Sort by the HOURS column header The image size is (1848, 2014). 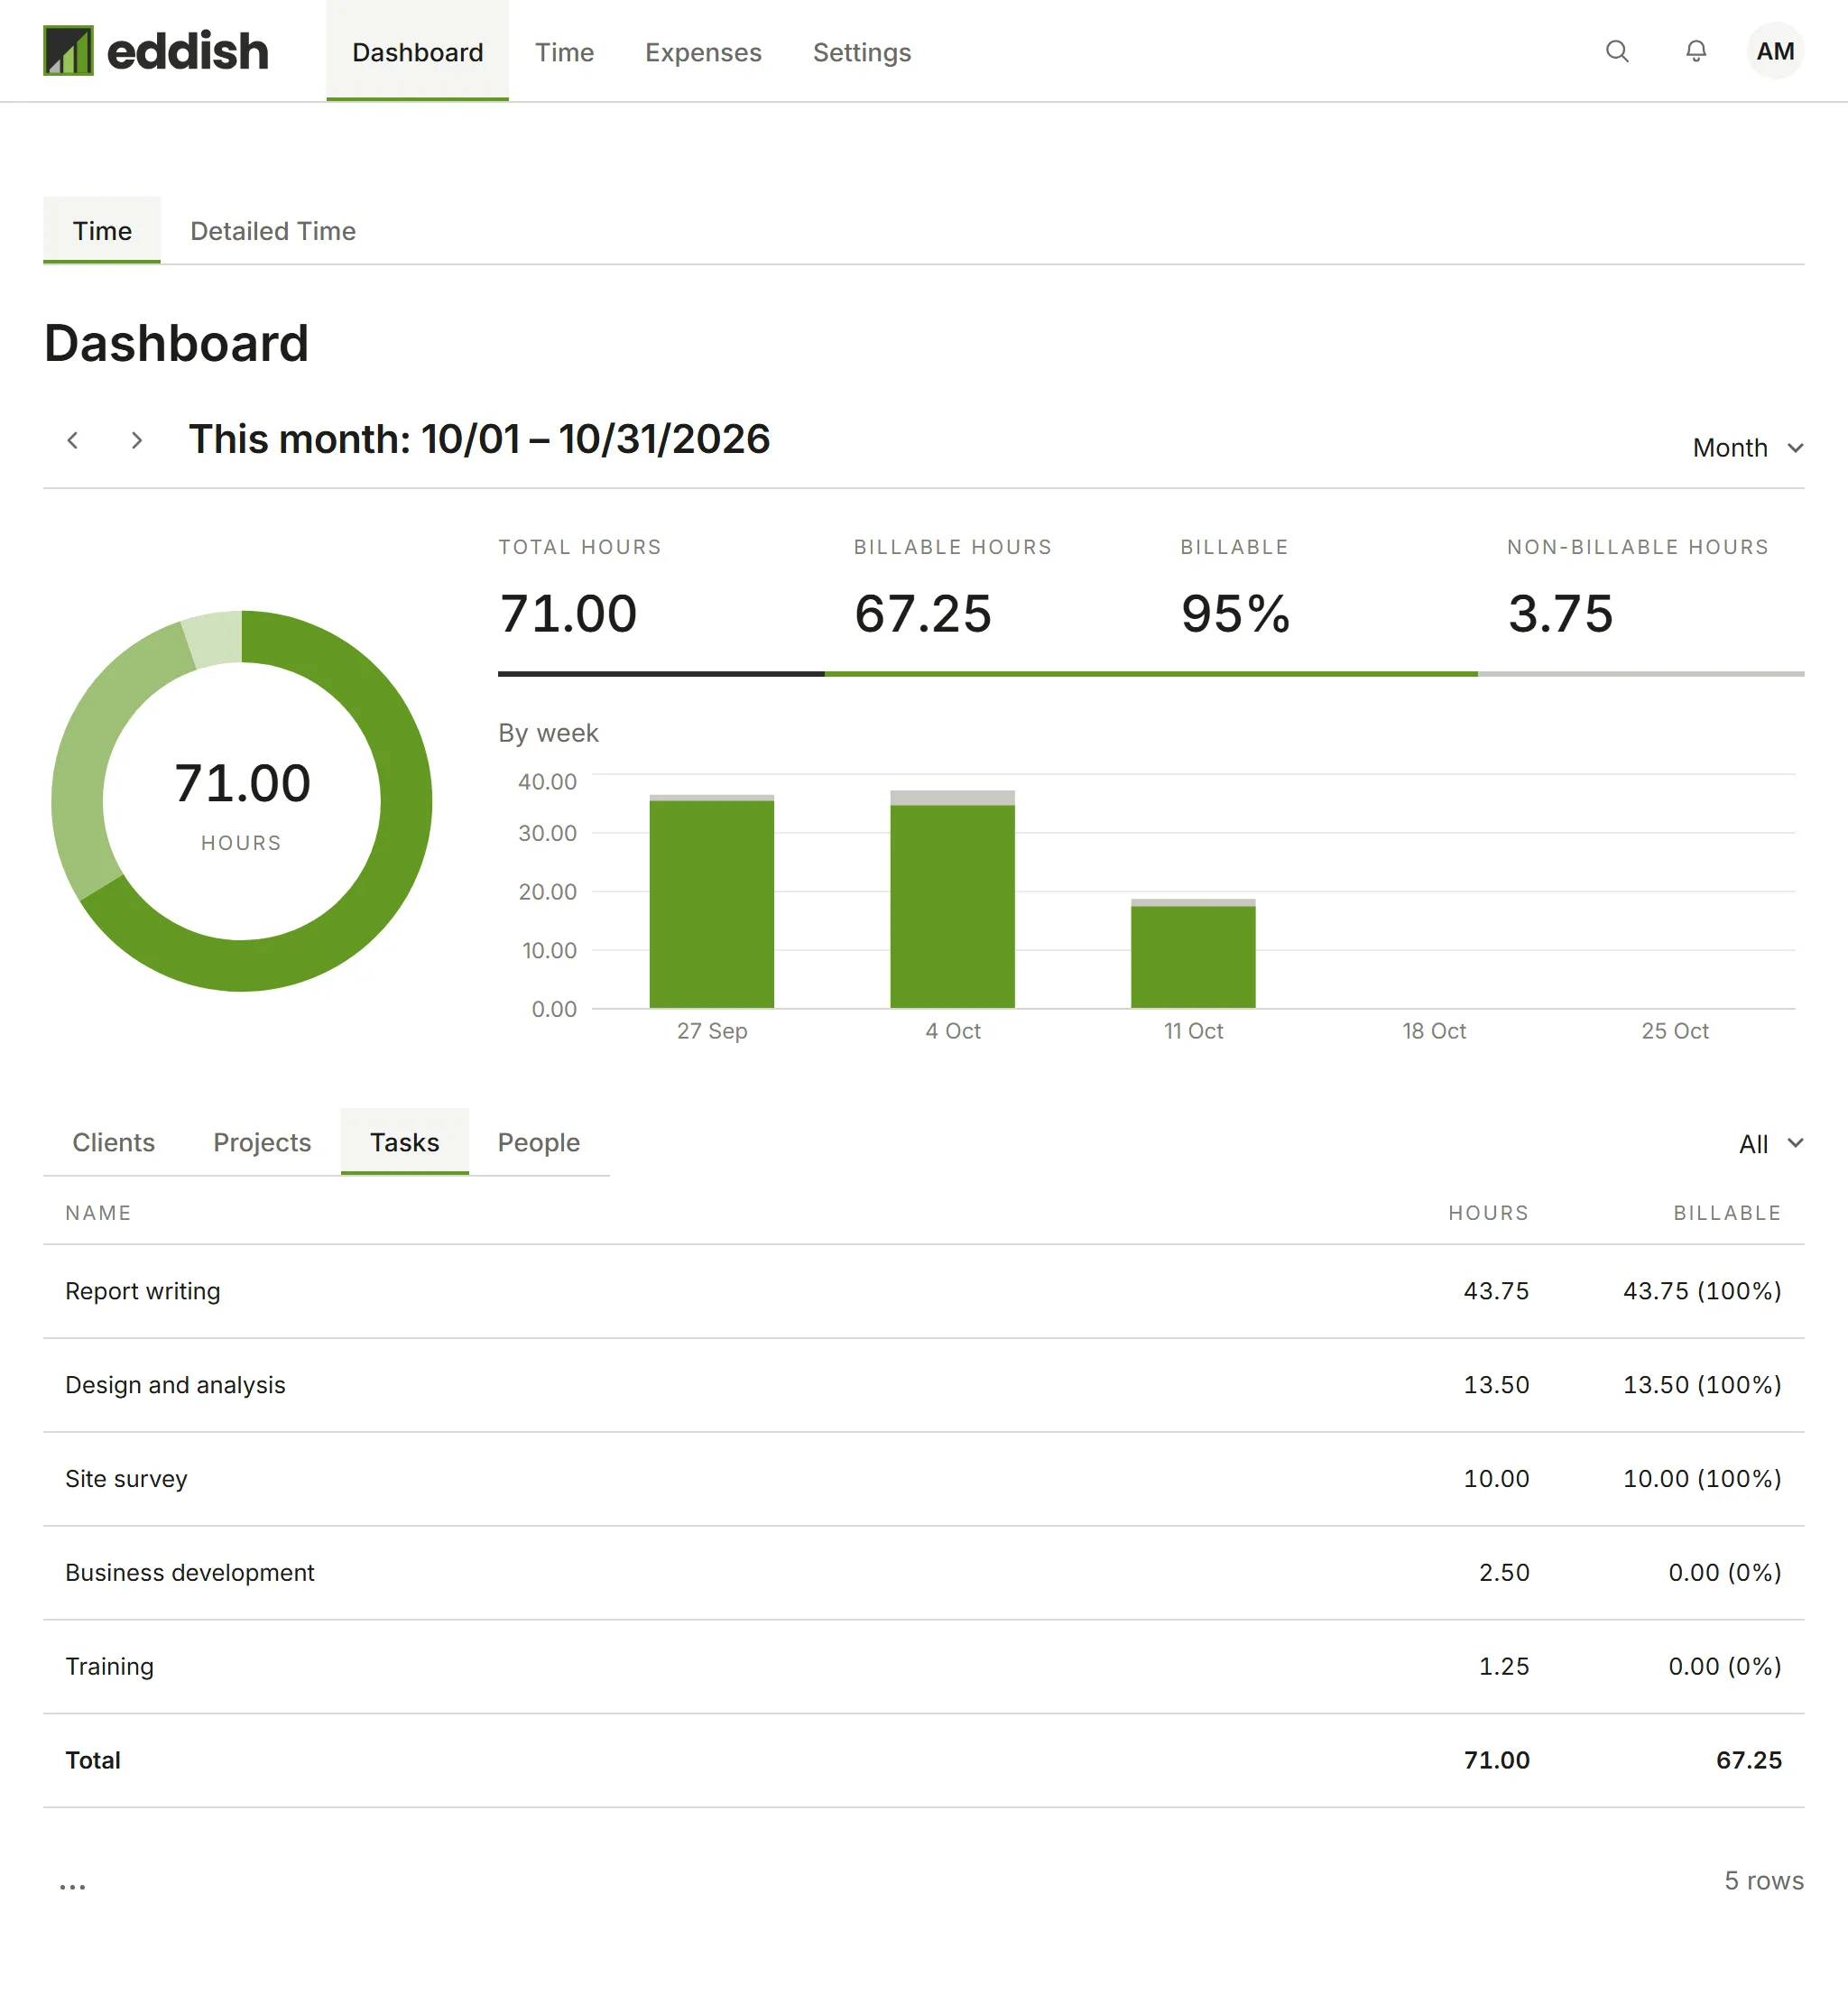pyautogui.click(x=1488, y=1213)
